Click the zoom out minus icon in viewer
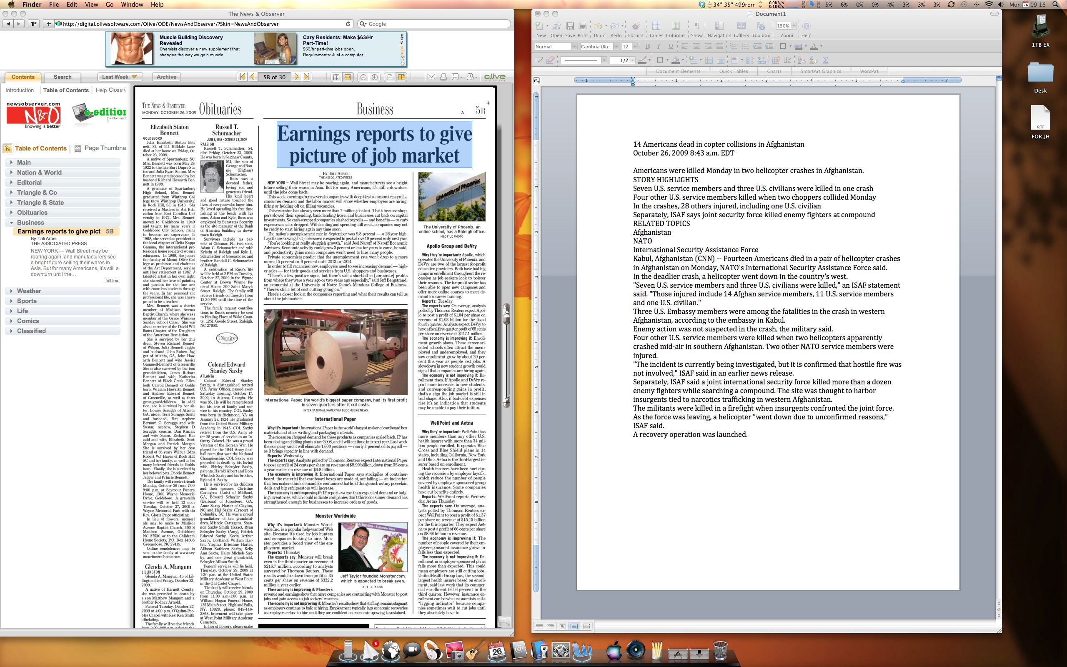Image resolution: width=1067 pixels, height=667 pixels. coord(363,77)
